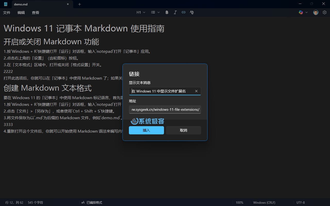Click the 行 12，列 62 position indicator
The height and width of the screenshot is (206, 330).
click(14, 203)
